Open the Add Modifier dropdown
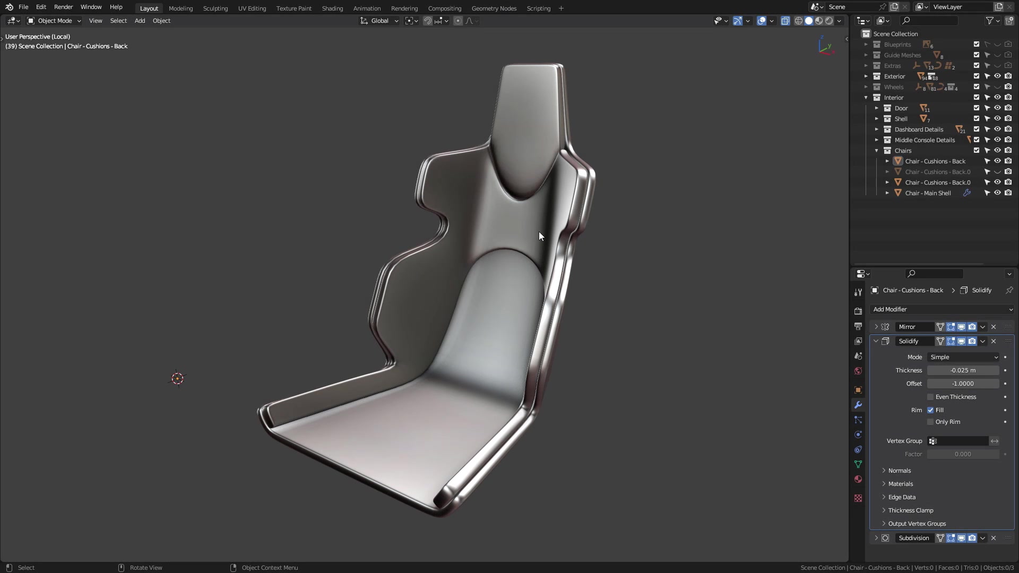This screenshot has height=573, width=1019. point(942,309)
